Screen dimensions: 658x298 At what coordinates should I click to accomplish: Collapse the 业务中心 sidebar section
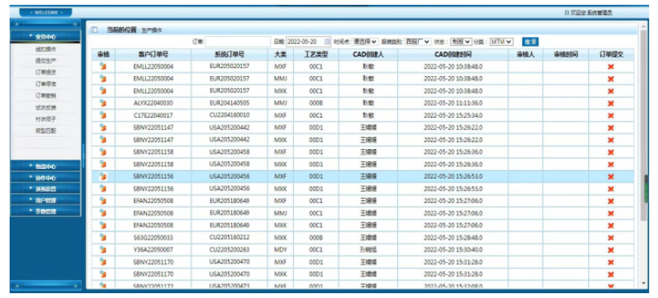[46, 37]
